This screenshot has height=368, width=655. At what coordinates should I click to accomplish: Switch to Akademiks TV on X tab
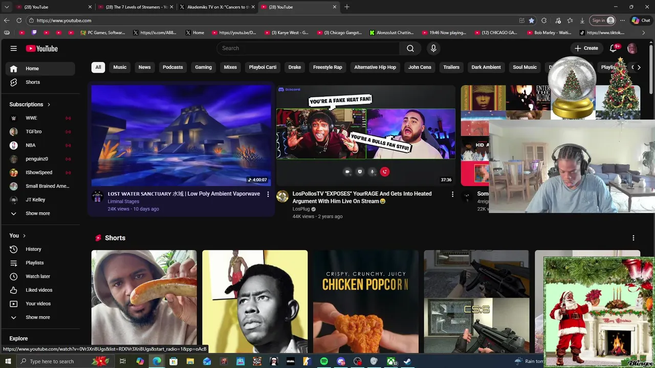pos(217,7)
